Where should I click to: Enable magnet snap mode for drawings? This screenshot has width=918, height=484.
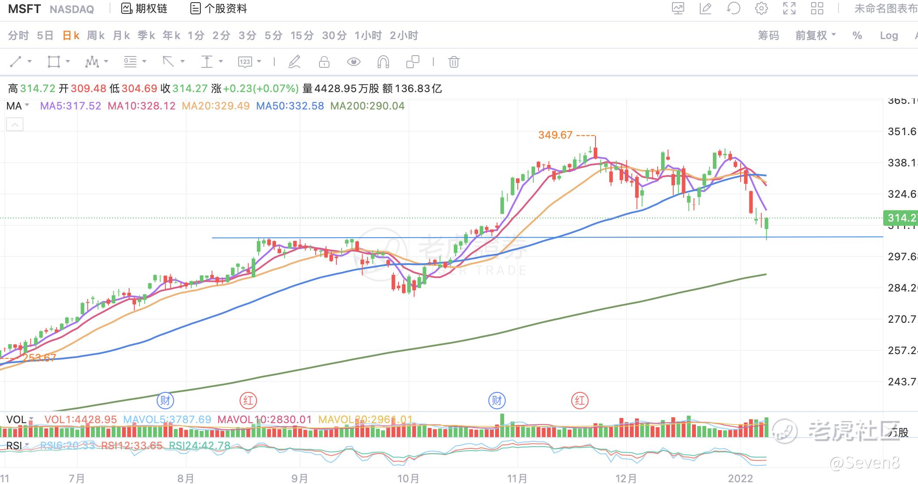[383, 62]
